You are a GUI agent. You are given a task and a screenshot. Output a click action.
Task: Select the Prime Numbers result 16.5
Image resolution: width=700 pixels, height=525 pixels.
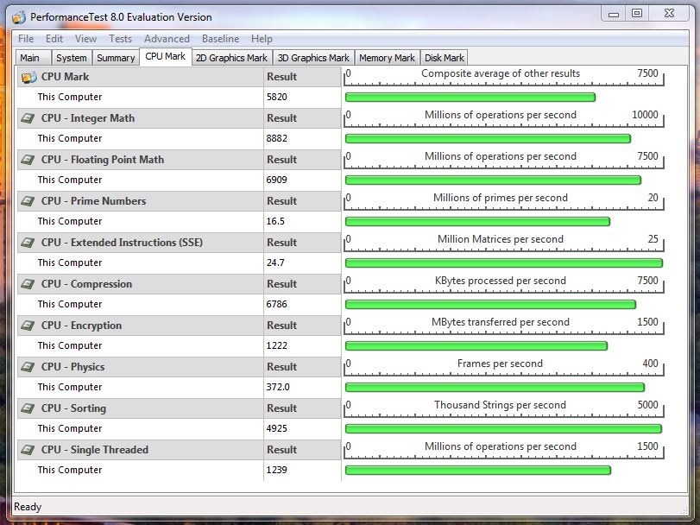pos(275,221)
